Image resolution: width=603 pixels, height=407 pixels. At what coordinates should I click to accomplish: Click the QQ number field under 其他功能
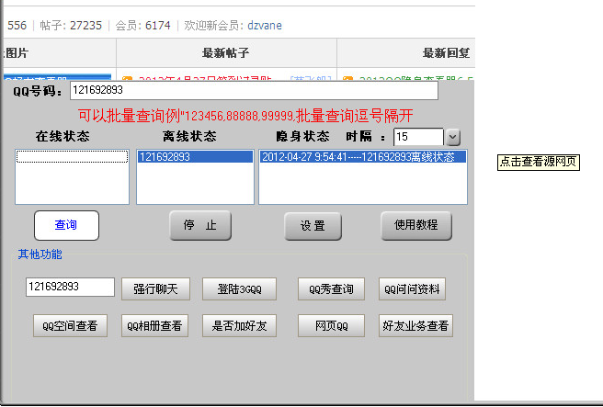[69, 287]
